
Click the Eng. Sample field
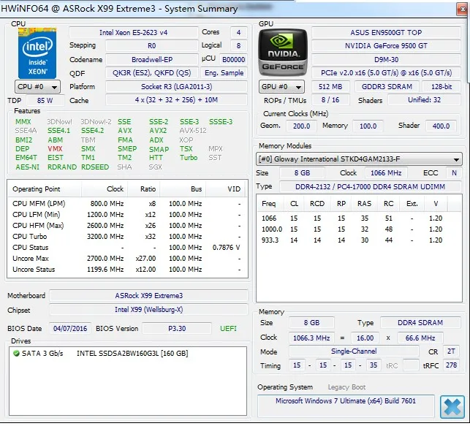point(224,73)
